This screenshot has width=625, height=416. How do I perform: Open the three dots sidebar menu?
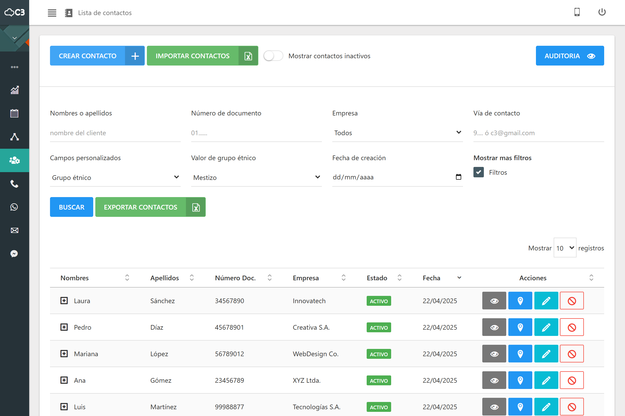(14, 67)
